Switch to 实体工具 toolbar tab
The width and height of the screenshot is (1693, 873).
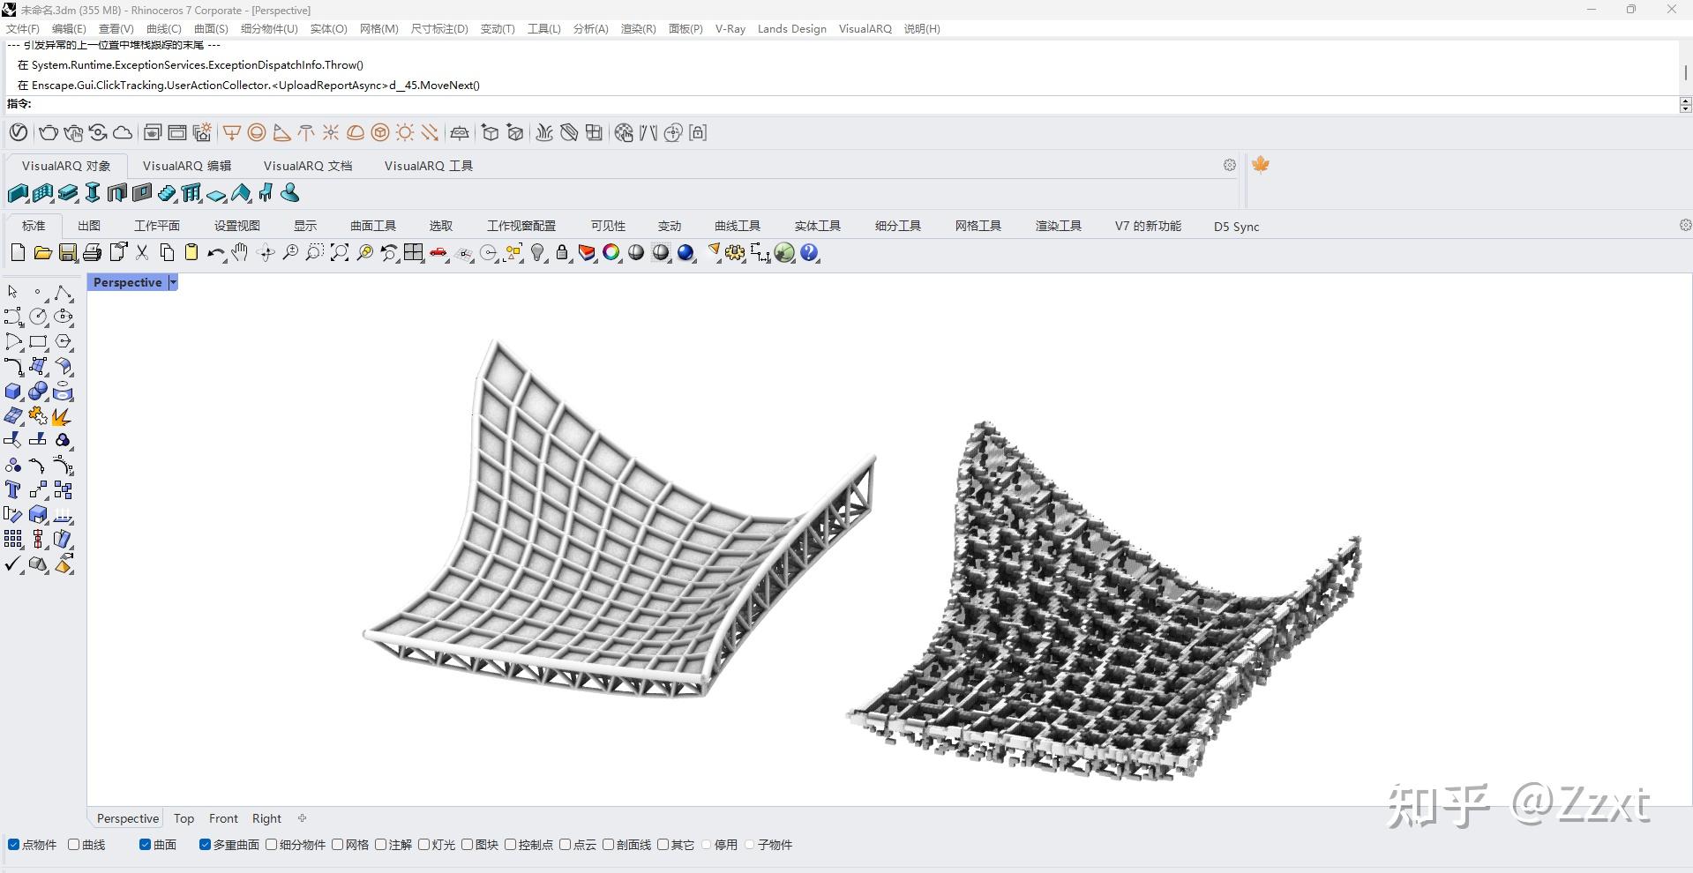click(818, 227)
